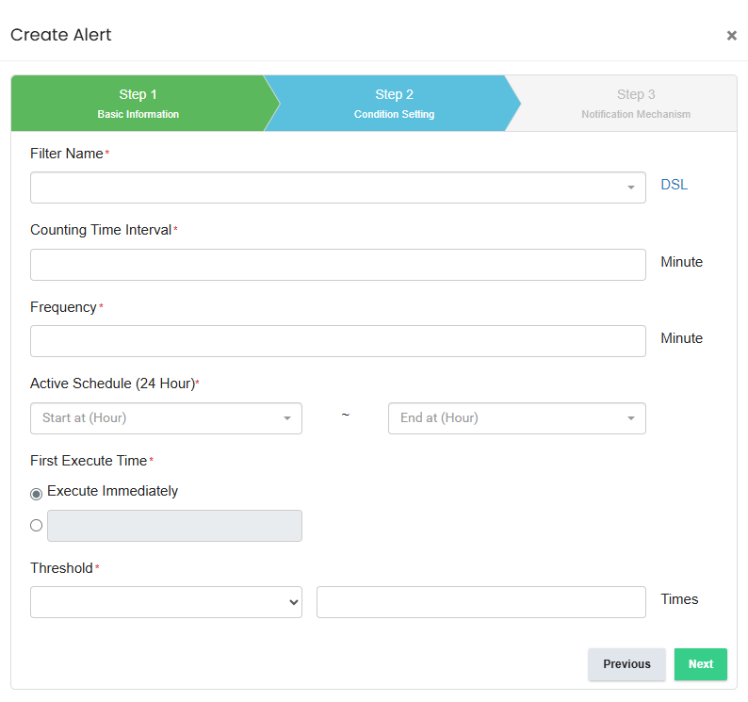Click the First Execute Time label
This screenshot has width=748, height=702.
[x=89, y=461]
